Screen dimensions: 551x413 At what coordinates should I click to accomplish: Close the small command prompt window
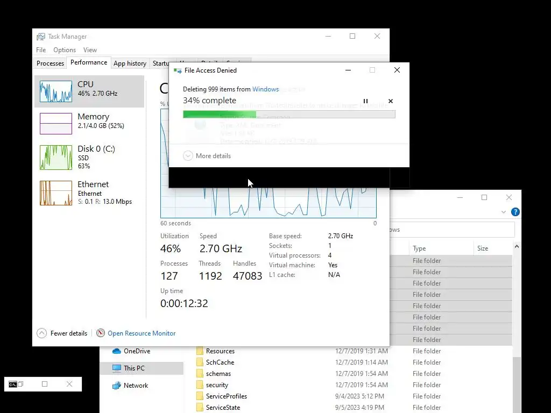pyautogui.click(x=69, y=384)
